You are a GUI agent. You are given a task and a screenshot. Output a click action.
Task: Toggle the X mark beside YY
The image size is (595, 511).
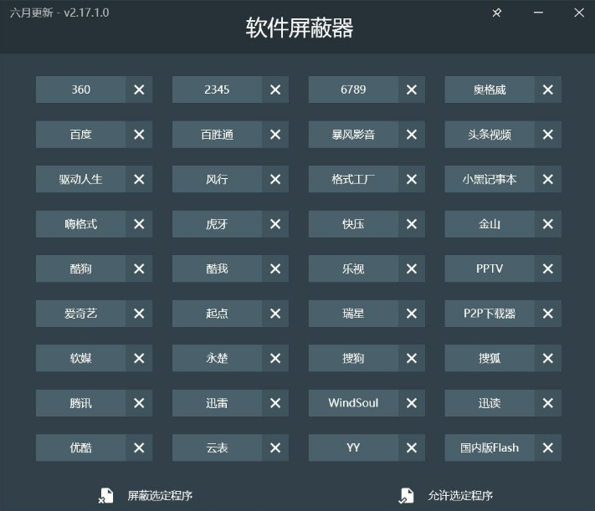[x=412, y=447]
